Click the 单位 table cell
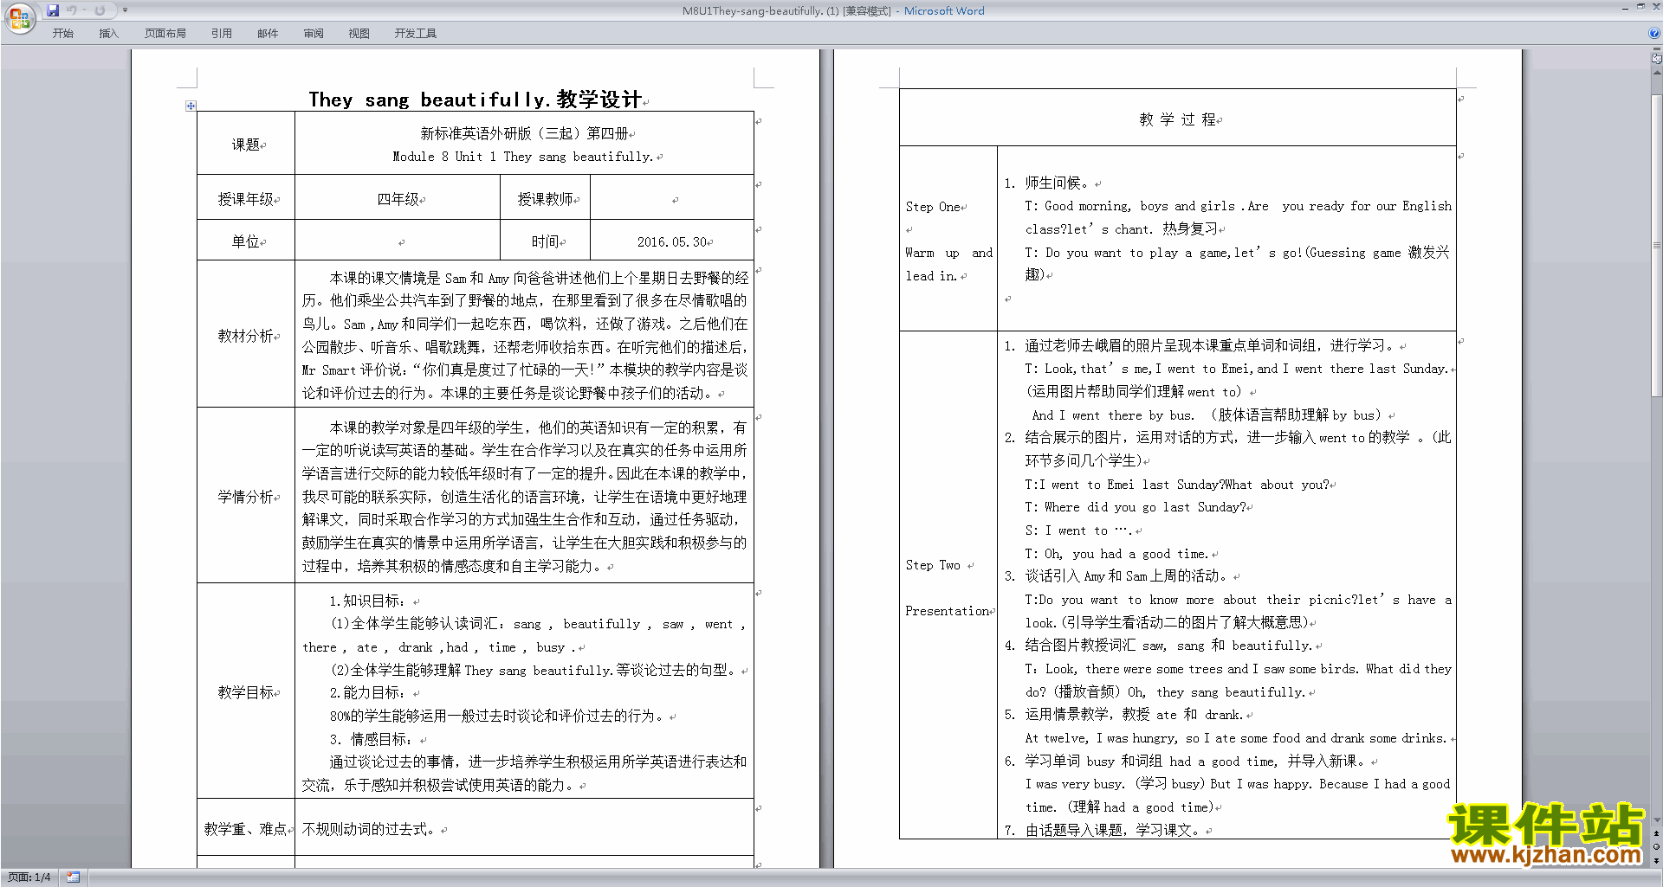This screenshot has width=1663, height=887. click(x=246, y=241)
